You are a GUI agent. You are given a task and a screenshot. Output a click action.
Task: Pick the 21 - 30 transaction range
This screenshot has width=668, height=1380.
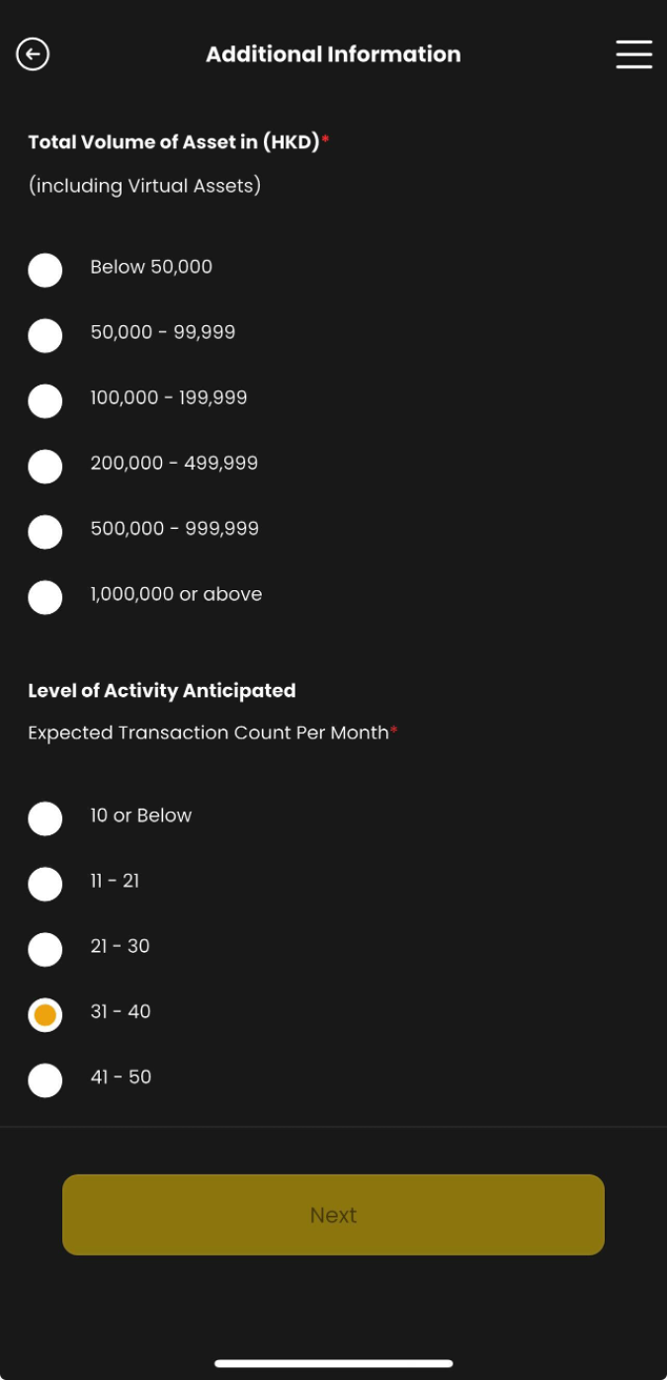[x=45, y=949]
